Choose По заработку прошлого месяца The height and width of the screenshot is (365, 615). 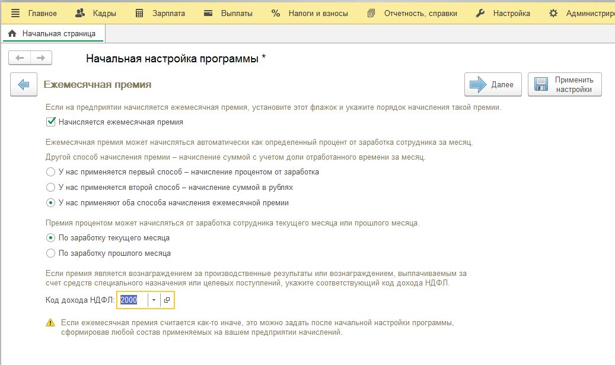coord(50,253)
